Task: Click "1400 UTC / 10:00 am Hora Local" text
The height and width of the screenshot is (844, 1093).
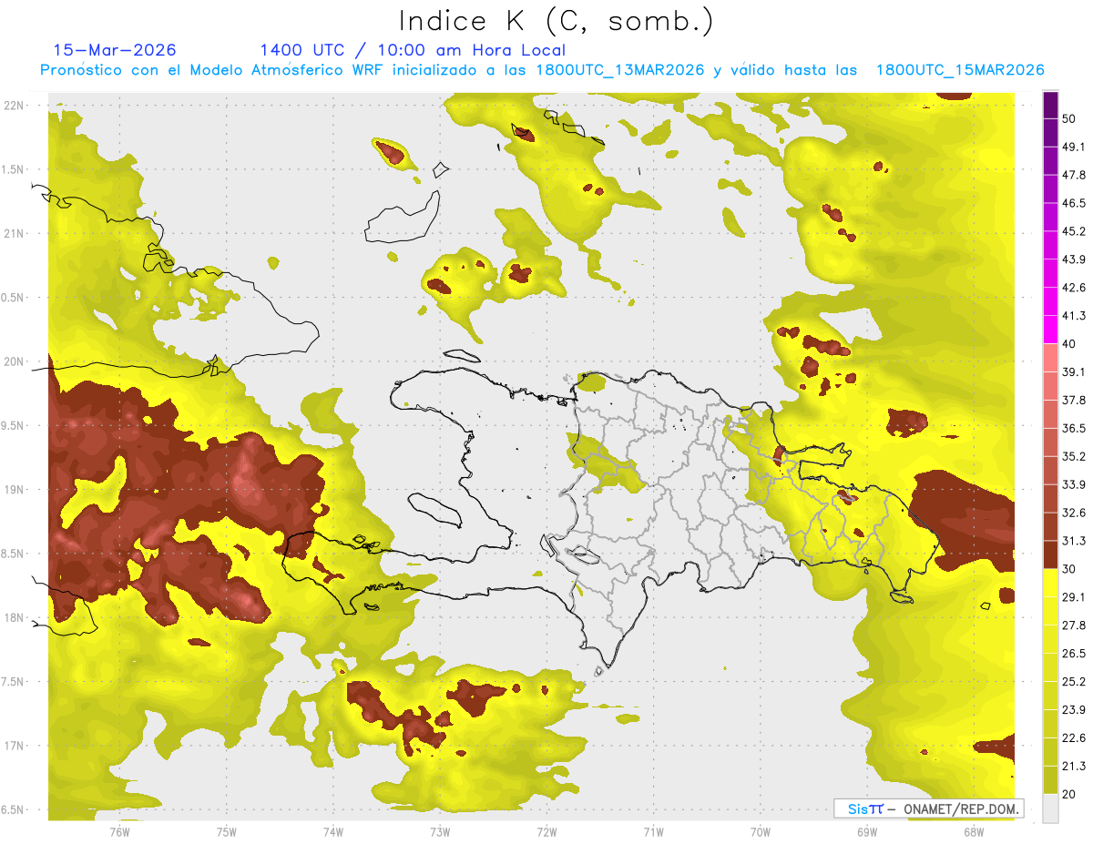Action: (x=413, y=50)
